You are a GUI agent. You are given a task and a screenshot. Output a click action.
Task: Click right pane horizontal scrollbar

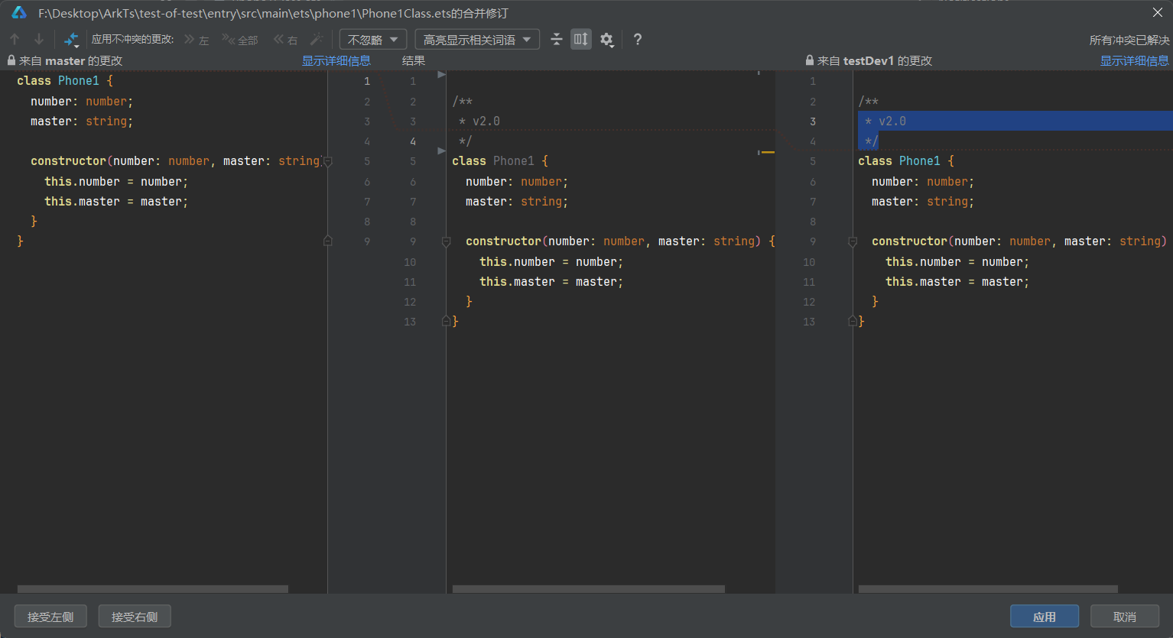click(x=988, y=589)
